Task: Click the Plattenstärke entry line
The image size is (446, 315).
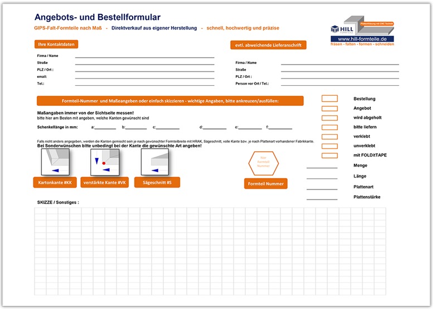Action: pos(322,198)
